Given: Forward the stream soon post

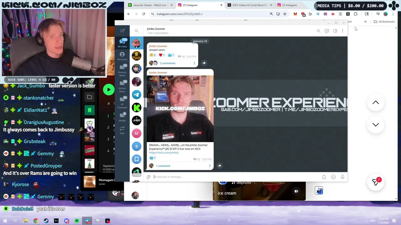Looking at the screenshot, I should (204, 63).
